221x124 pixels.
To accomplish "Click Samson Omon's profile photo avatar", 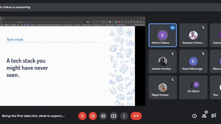I will click(x=193, y=35).
